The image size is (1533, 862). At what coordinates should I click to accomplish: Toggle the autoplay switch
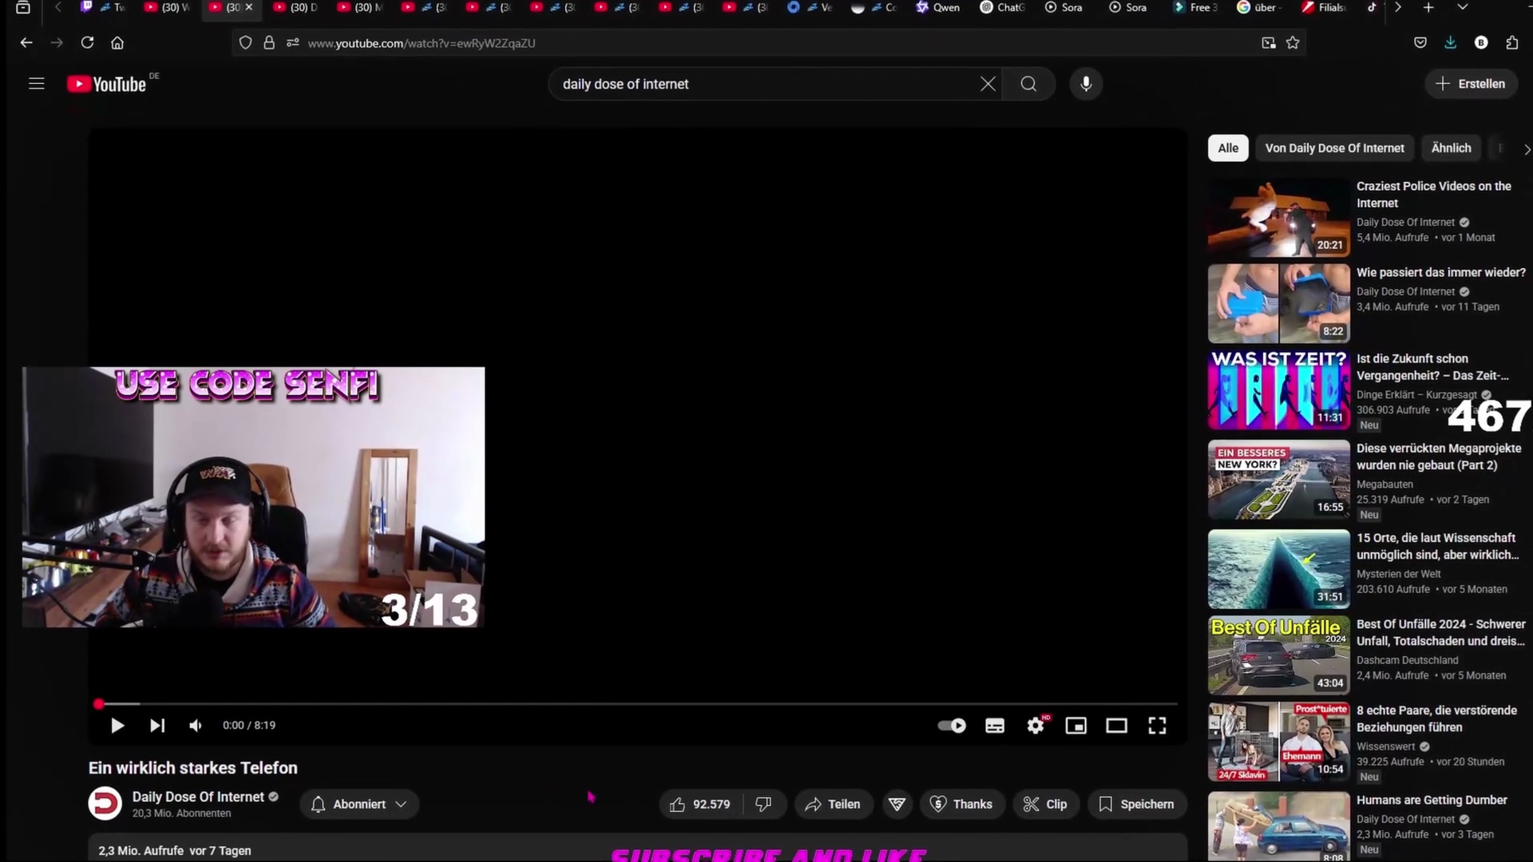coord(952,726)
